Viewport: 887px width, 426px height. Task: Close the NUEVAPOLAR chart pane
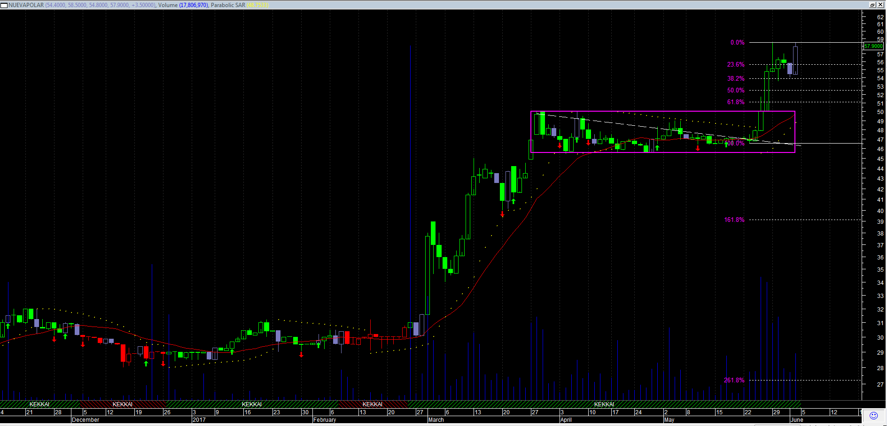pos(880,5)
